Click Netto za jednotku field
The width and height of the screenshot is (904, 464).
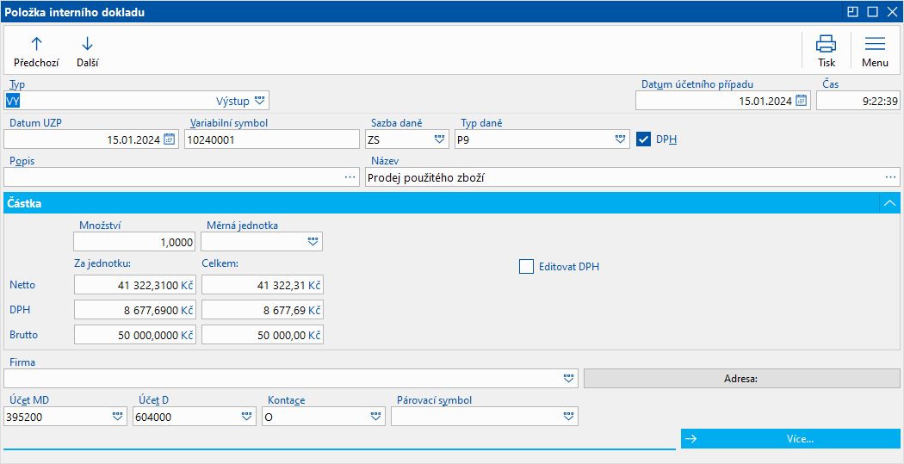pyautogui.click(x=135, y=285)
